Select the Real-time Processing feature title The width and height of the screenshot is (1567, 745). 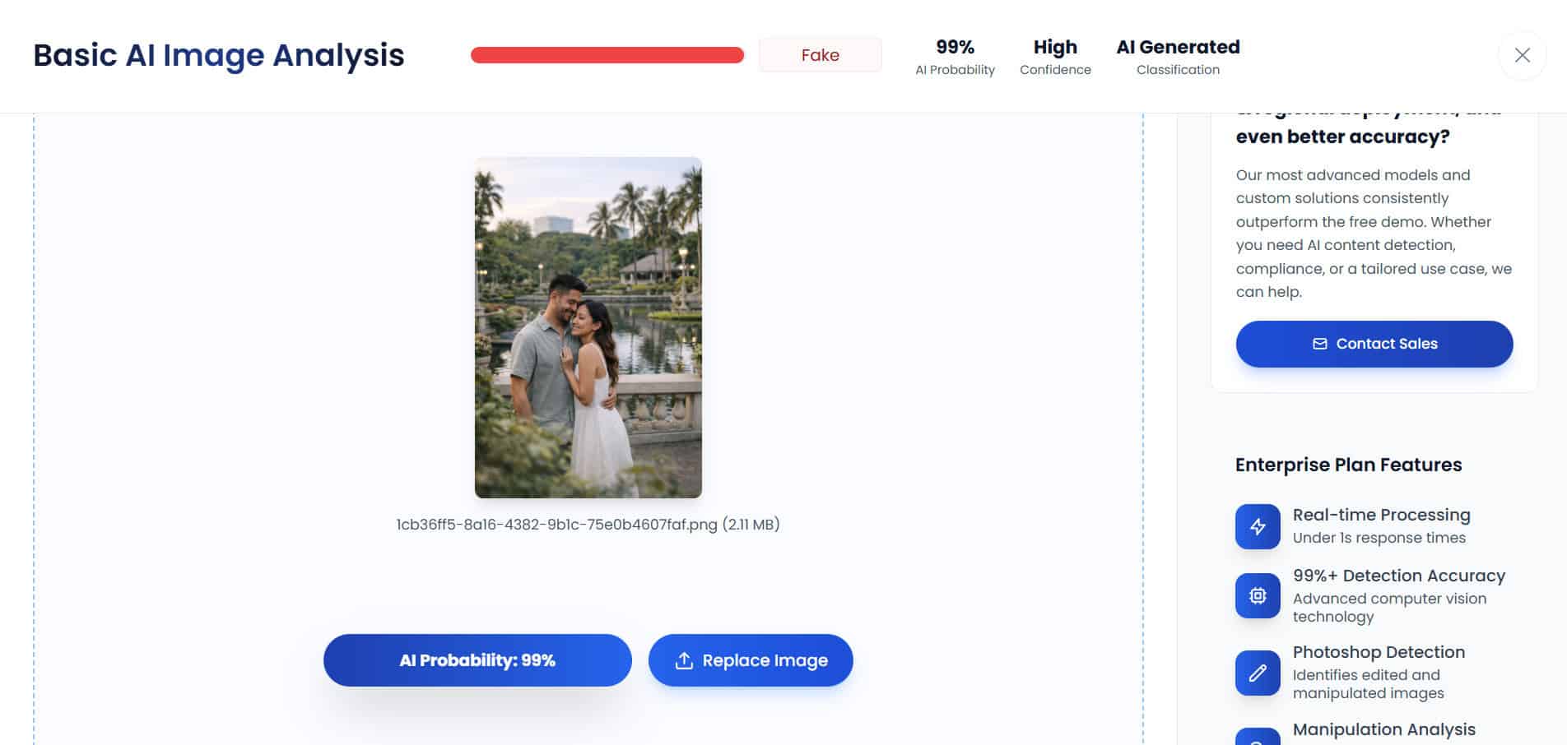click(x=1381, y=515)
